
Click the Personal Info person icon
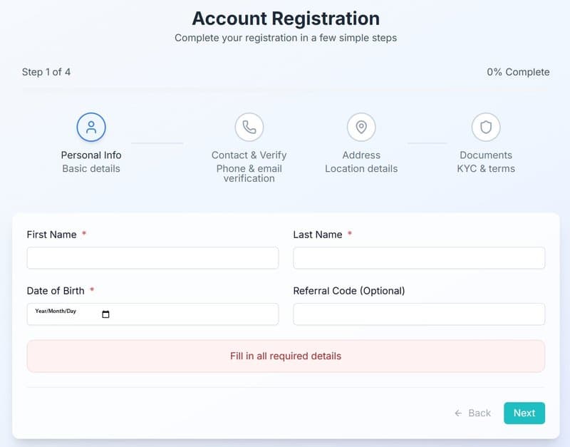tap(91, 127)
